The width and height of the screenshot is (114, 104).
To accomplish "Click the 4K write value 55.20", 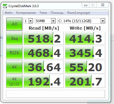I will coord(85,67).
